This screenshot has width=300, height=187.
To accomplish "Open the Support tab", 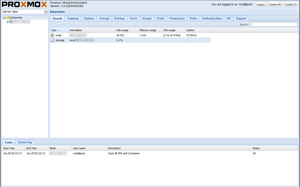I will 241,18.
